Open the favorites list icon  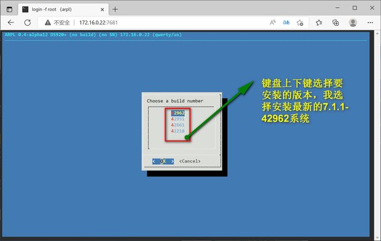click(318, 22)
